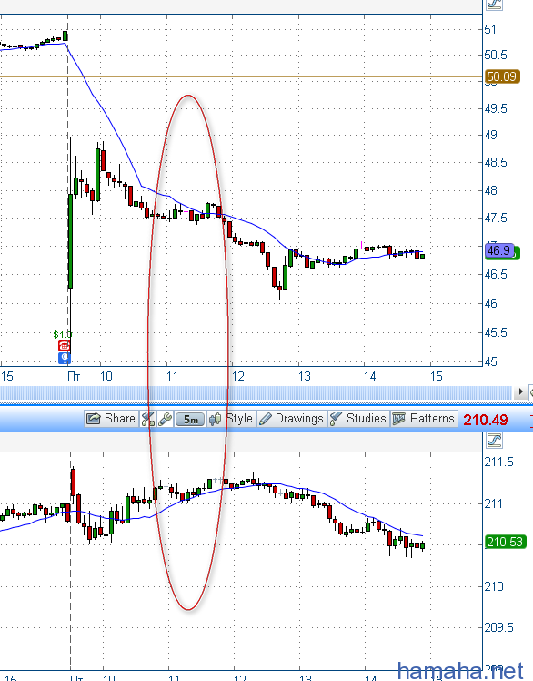The height and width of the screenshot is (681, 533).
Task: Click the red earnings phone icon
Action: [x=65, y=346]
